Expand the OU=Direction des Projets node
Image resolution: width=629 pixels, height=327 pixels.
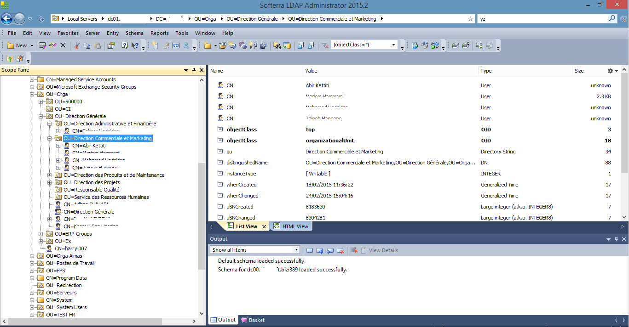click(50, 182)
